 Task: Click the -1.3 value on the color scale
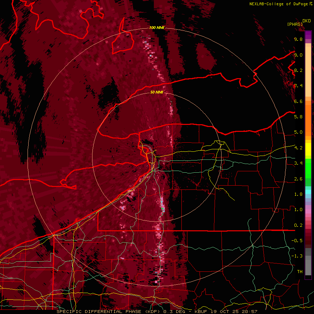[297, 256]
